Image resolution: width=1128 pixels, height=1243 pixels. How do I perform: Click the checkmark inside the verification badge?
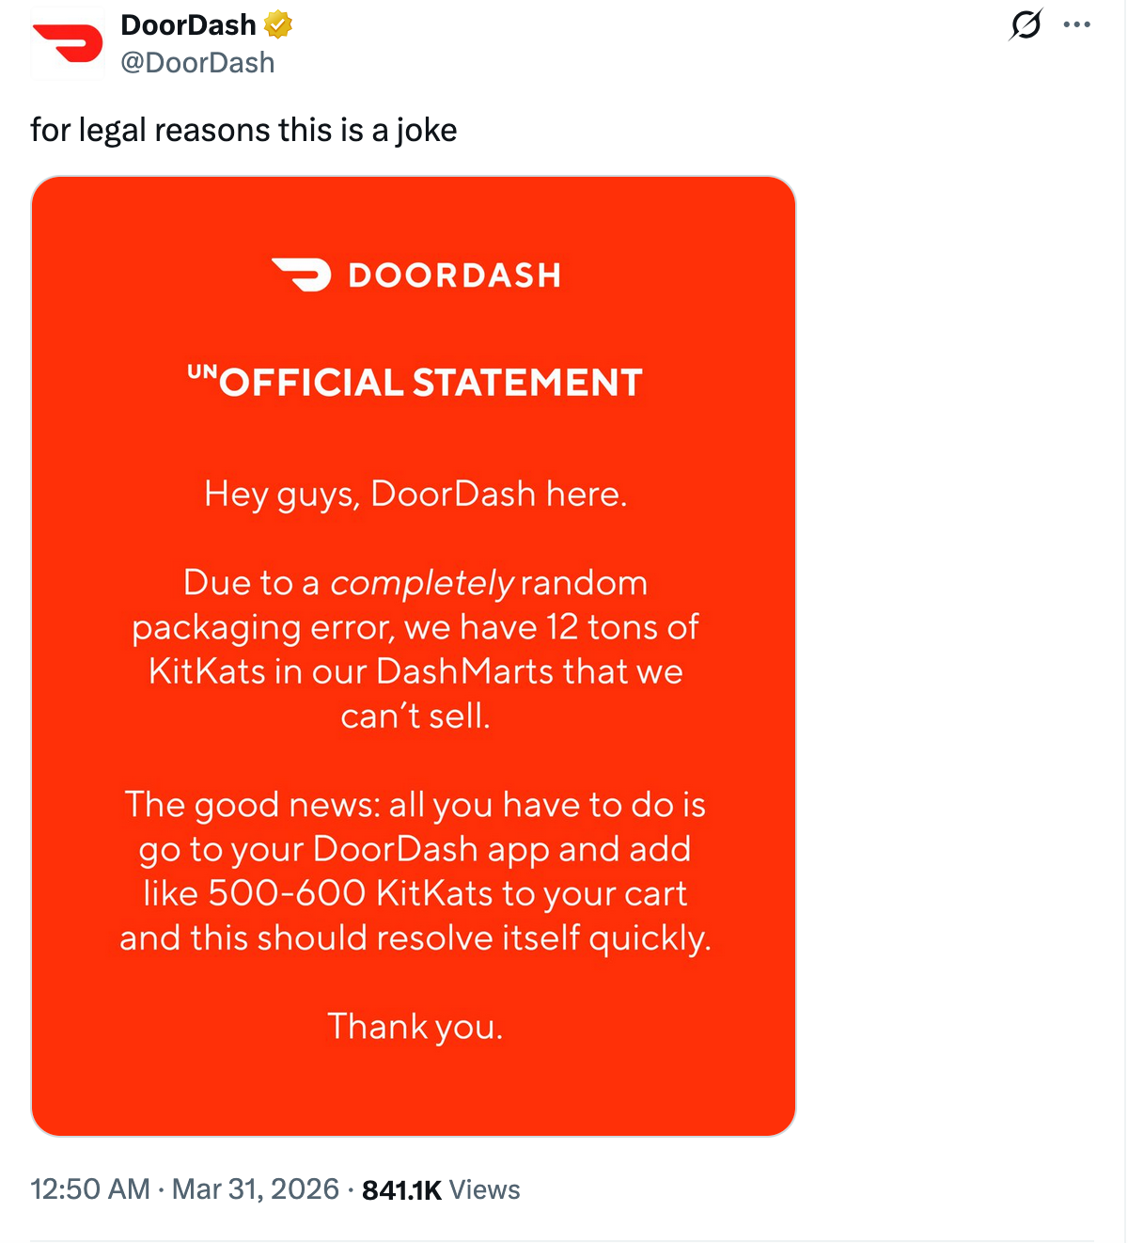click(277, 24)
